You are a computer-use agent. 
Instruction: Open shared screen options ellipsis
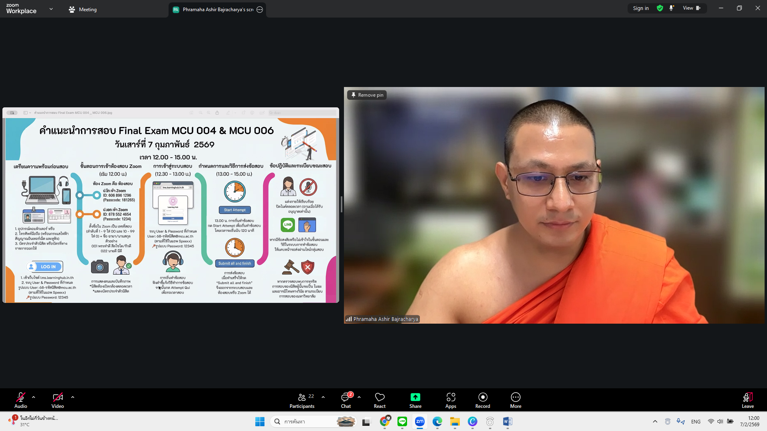pos(260,10)
